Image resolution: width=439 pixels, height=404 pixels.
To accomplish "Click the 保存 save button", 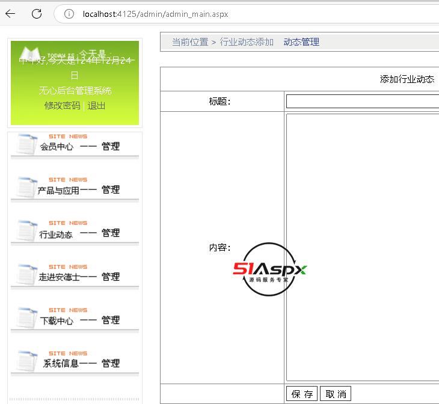I will pyautogui.click(x=302, y=394).
